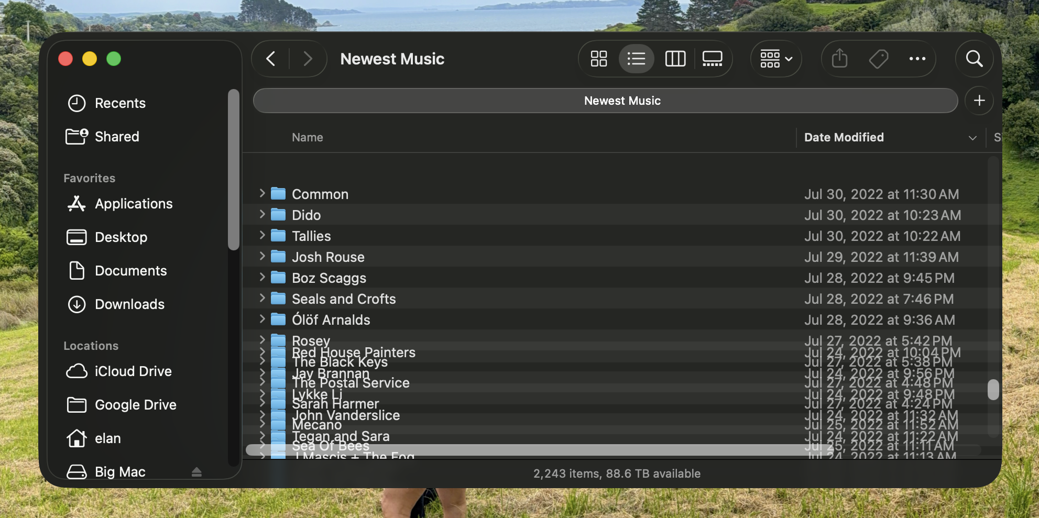Viewport: 1039px width, 518px height.
Task: Add a new Finder tab
Action: coord(979,101)
